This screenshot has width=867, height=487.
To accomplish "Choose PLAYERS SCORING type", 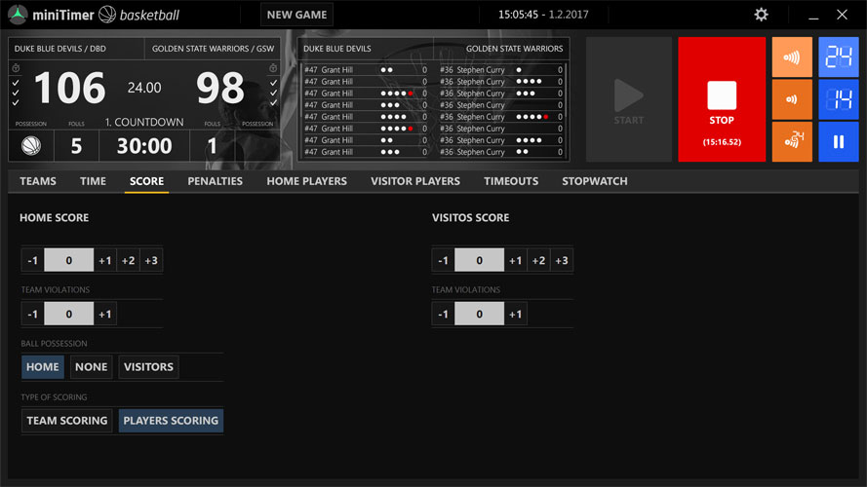I will (x=171, y=421).
